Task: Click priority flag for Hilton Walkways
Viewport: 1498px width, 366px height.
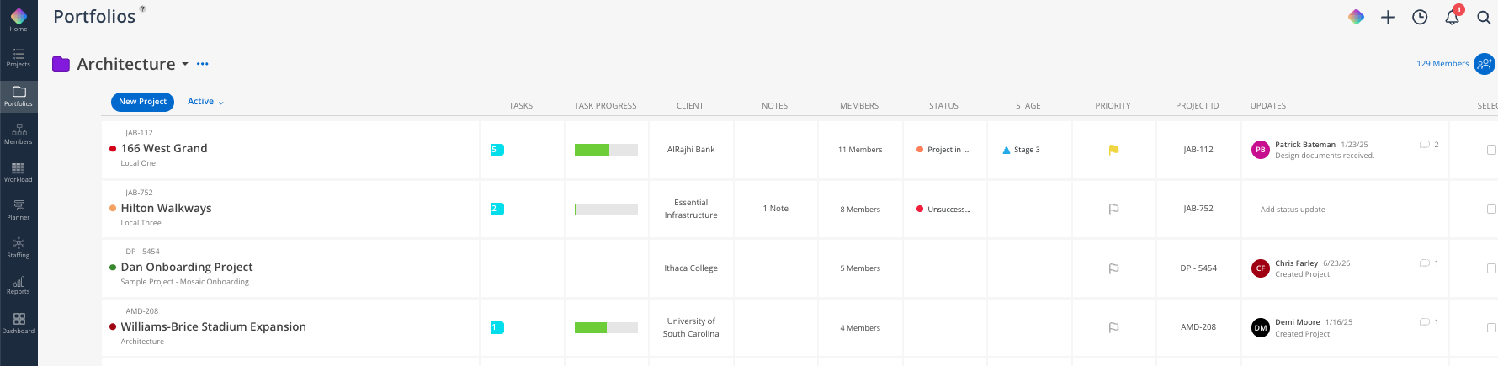Action: pos(1113,209)
